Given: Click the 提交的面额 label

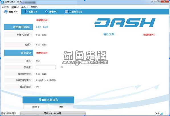Looking at the screenshot, I should click(x=19, y=87).
